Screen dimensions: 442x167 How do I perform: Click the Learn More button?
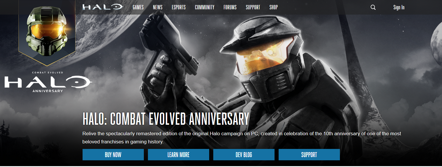(x=179, y=155)
